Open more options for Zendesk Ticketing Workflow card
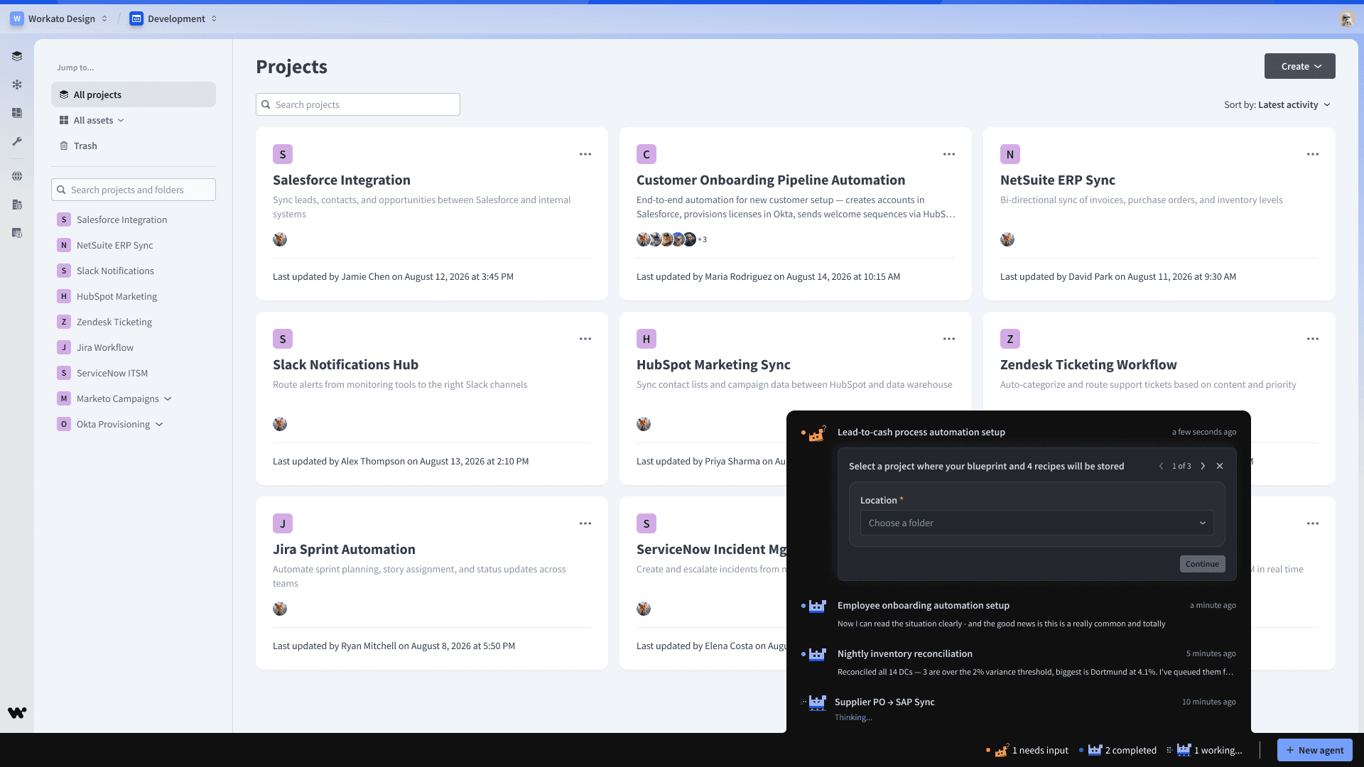The width and height of the screenshot is (1364, 767). (1313, 339)
